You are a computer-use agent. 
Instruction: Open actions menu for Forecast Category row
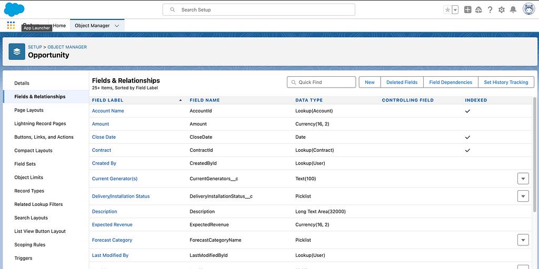[523, 240]
